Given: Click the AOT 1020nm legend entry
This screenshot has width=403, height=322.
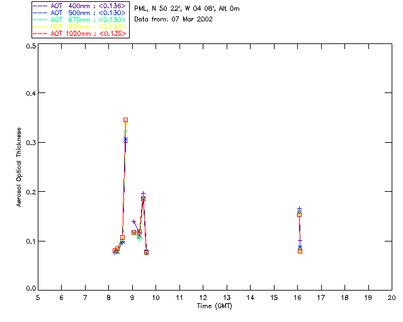Looking at the screenshot, I should click(x=80, y=33).
